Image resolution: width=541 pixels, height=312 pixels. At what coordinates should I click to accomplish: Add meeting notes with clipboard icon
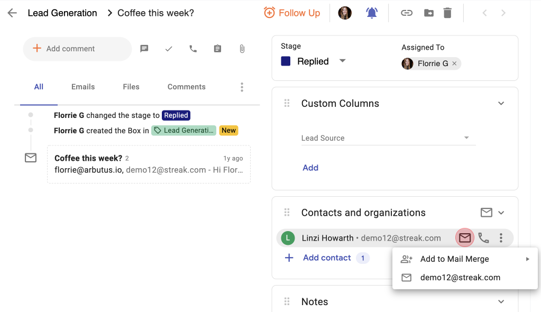(x=217, y=49)
